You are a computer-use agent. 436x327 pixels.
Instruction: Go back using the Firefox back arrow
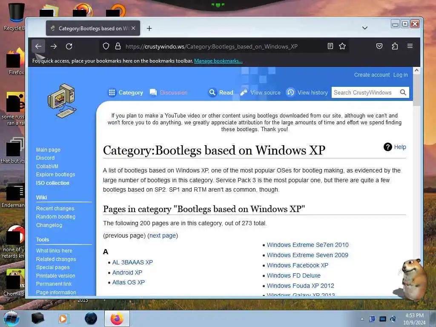38,46
